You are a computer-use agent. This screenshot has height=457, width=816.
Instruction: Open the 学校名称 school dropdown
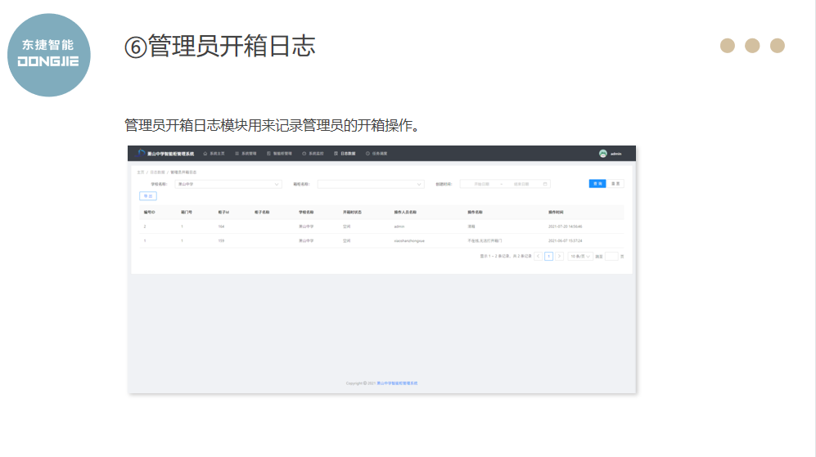[x=228, y=184]
